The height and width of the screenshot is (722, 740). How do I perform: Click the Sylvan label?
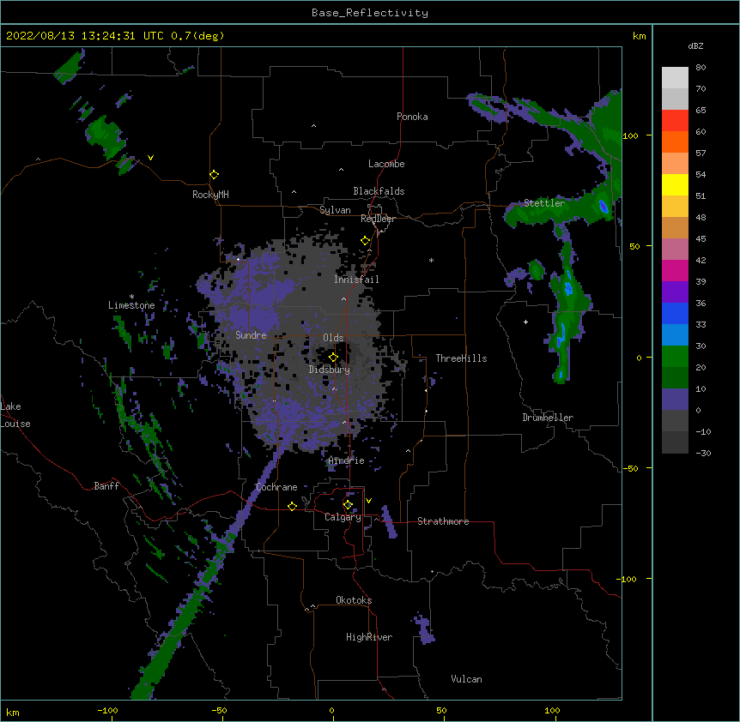click(x=335, y=210)
